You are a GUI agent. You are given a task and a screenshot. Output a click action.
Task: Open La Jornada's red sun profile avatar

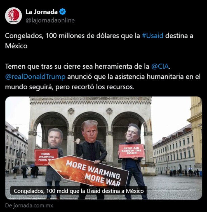[x=13, y=16]
